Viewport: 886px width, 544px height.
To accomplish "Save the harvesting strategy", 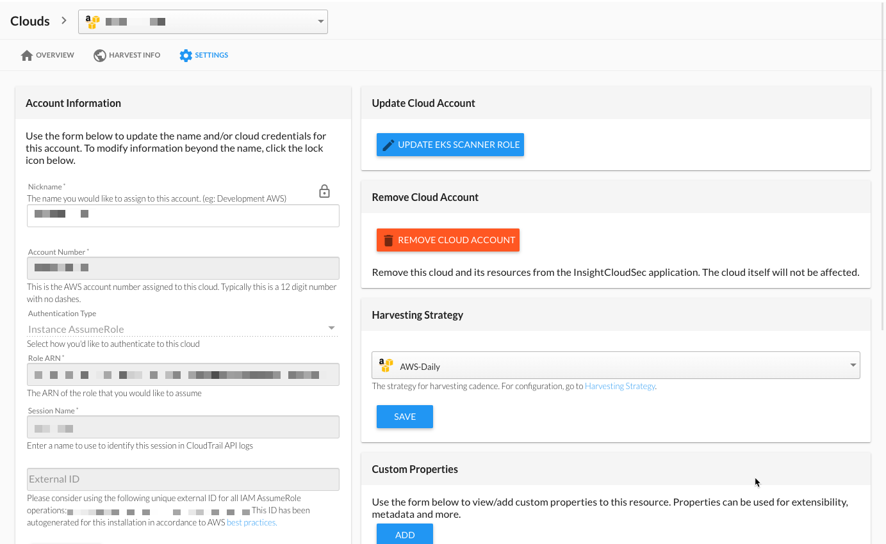I will (405, 417).
